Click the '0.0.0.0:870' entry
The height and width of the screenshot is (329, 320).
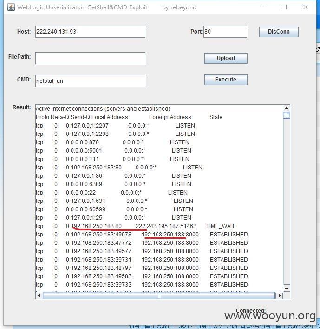[x=85, y=142]
